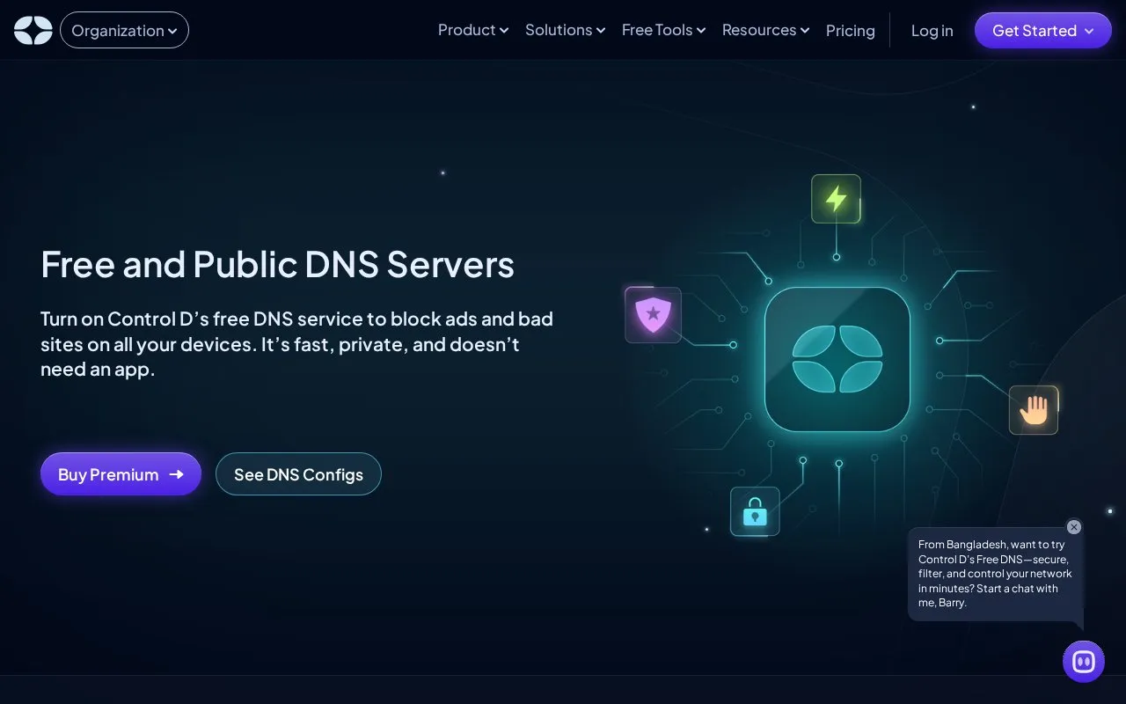Click the purple shield star icon
Screen dimensions: 1126x704
[653, 315]
